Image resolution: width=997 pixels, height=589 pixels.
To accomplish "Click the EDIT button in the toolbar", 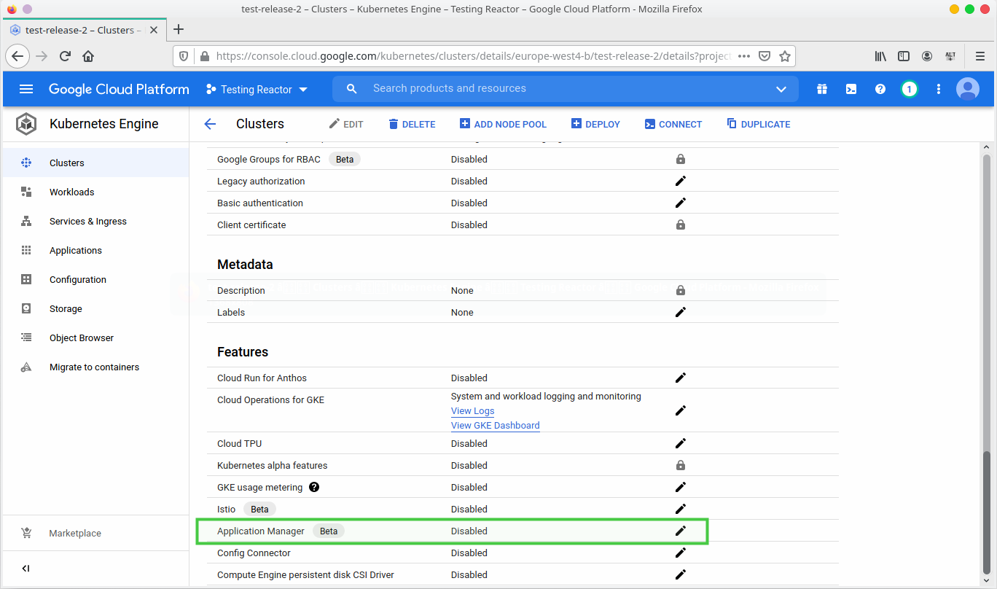I will click(346, 124).
